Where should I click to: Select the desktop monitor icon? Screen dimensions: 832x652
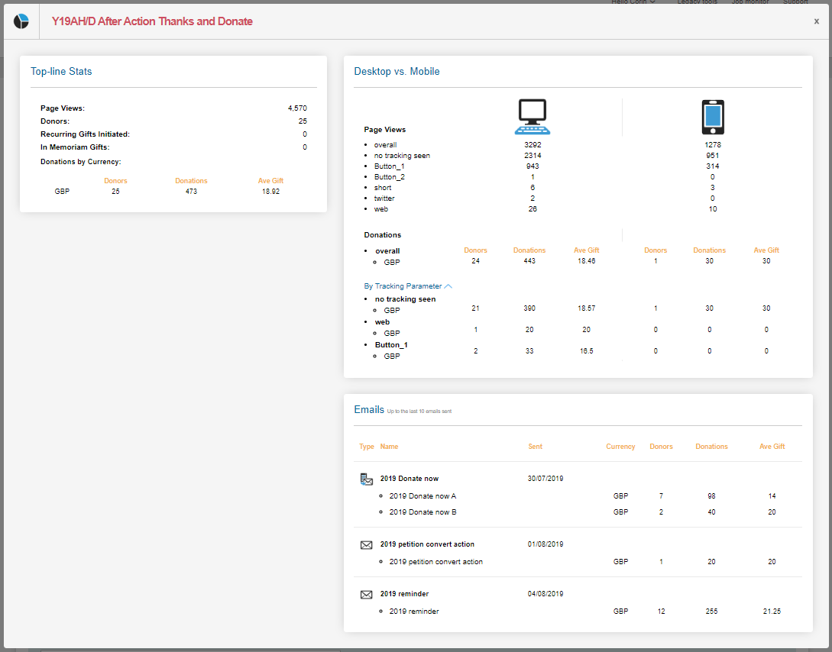(x=532, y=115)
